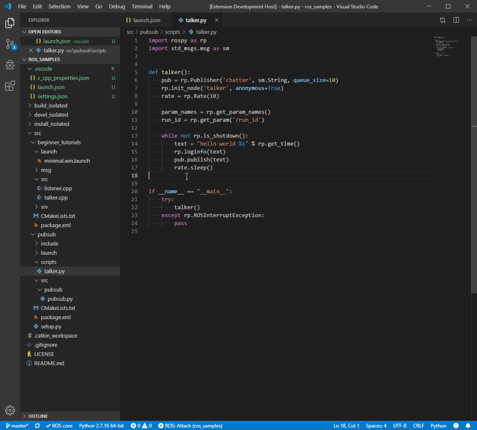Open the File menu
Screen dimensions: 477x430
click(x=22, y=6)
